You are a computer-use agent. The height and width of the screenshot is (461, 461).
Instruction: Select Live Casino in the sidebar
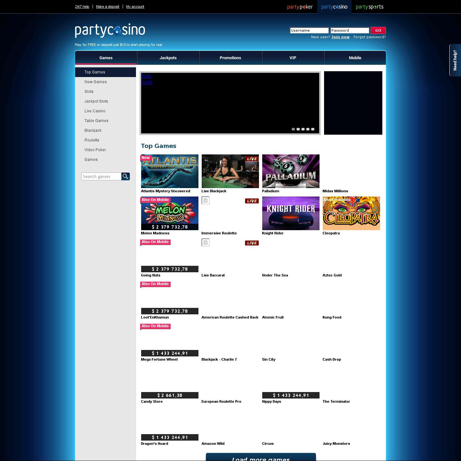point(95,111)
